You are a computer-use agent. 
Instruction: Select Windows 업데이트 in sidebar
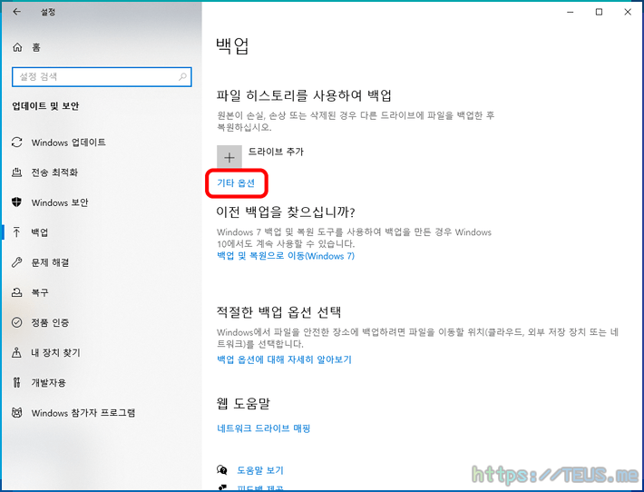[x=69, y=143]
